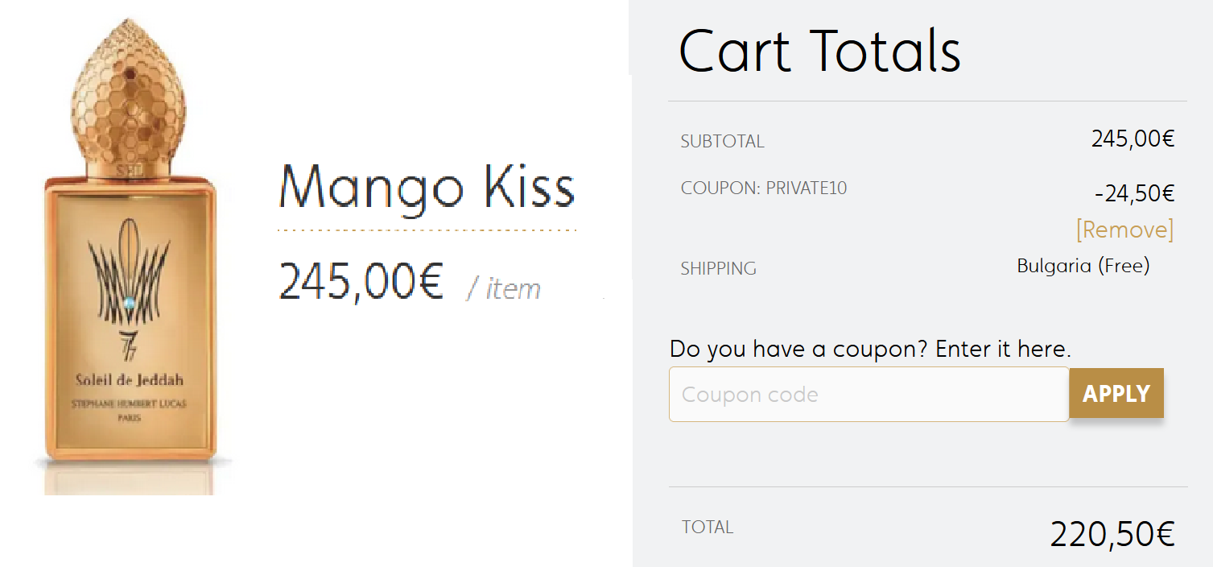Click the "/ item" unit text
The image size is (1213, 567).
pos(503,288)
